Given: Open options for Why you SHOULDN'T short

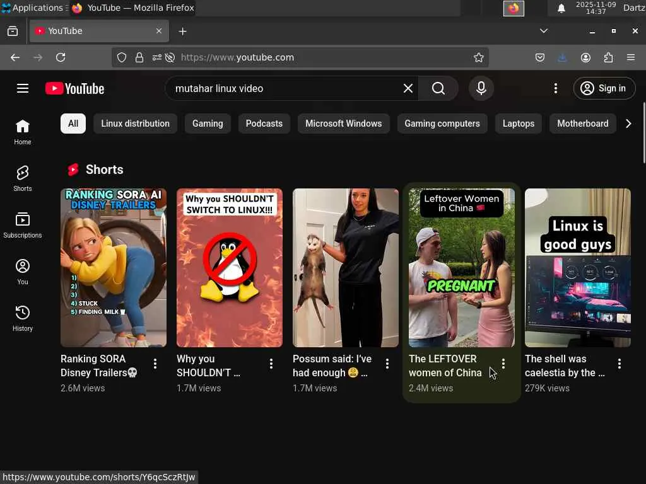Looking at the screenshot, I should pos(271,364).
